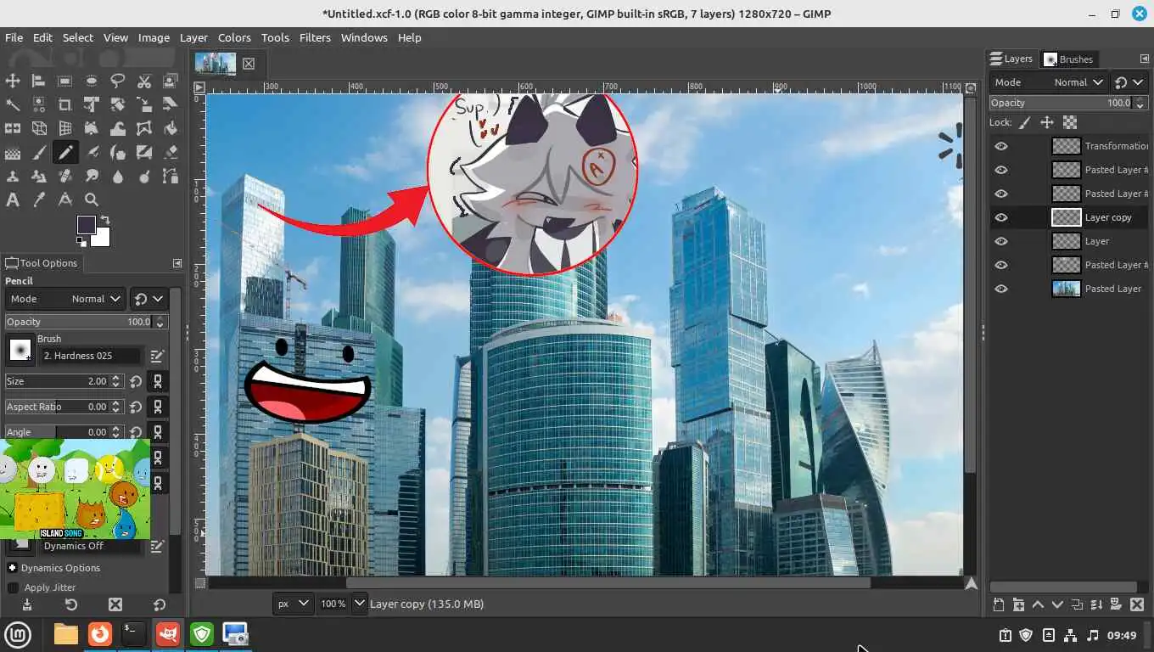The width and height of the screenshot is (1154, 652).
Task: Hide the Transformation layer via eye icon
Action: point(1001,146)
